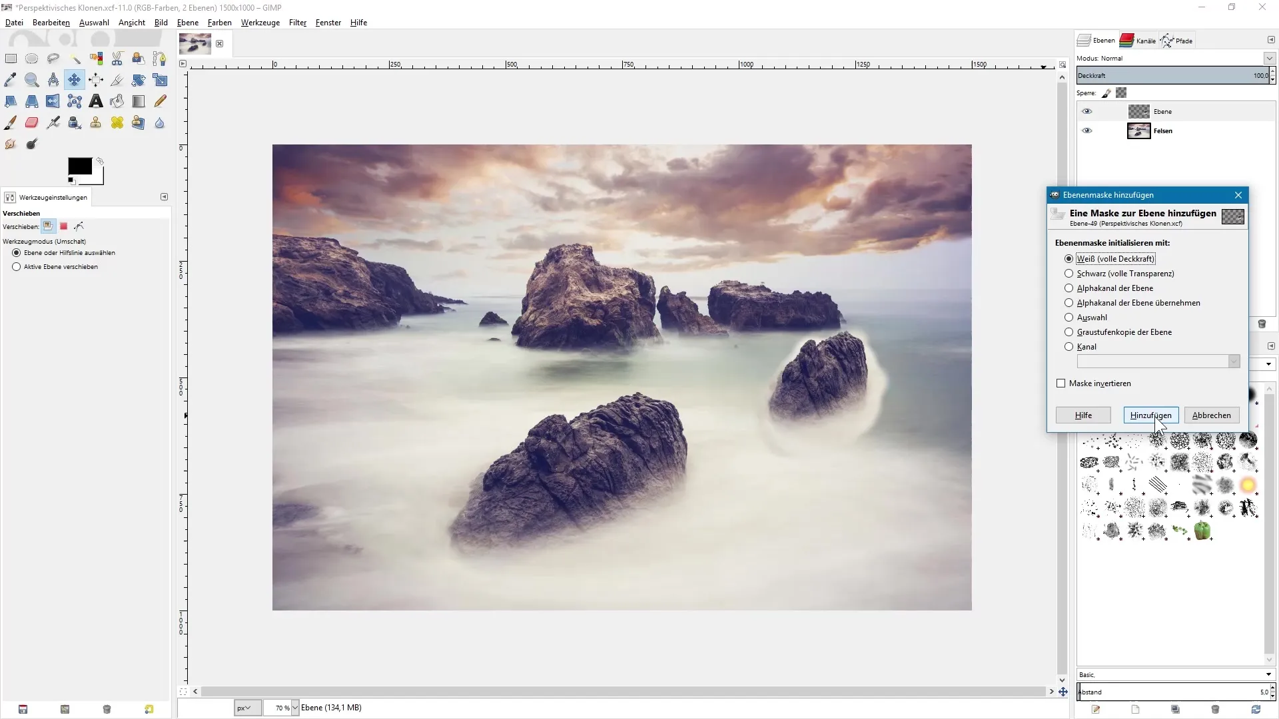1279x719 pixels.
Task: Select the Blur/Sharpen droplet tool
Action: 160,122
